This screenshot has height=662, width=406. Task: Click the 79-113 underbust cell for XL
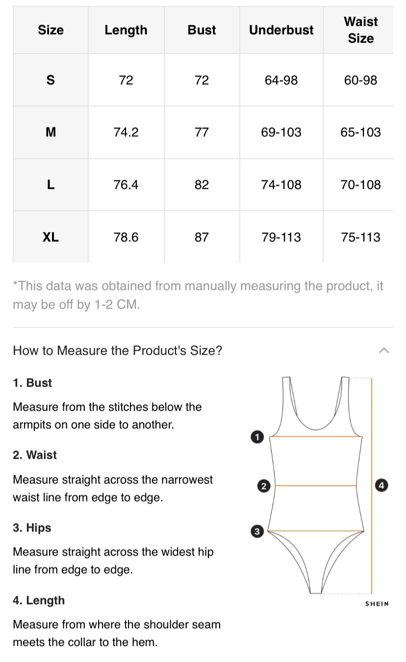pos(281,237)
